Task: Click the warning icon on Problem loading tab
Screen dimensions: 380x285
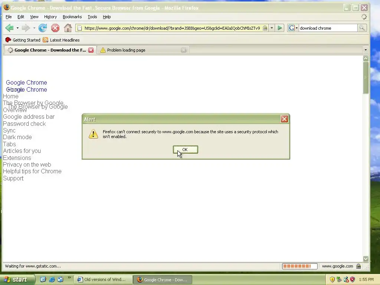Action: (103, 50)
